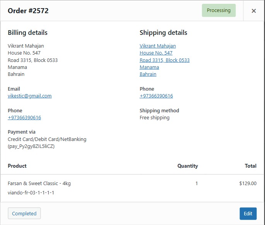Close the order preview with X icon
Screen dimensions: 265x225
point(254,11)
